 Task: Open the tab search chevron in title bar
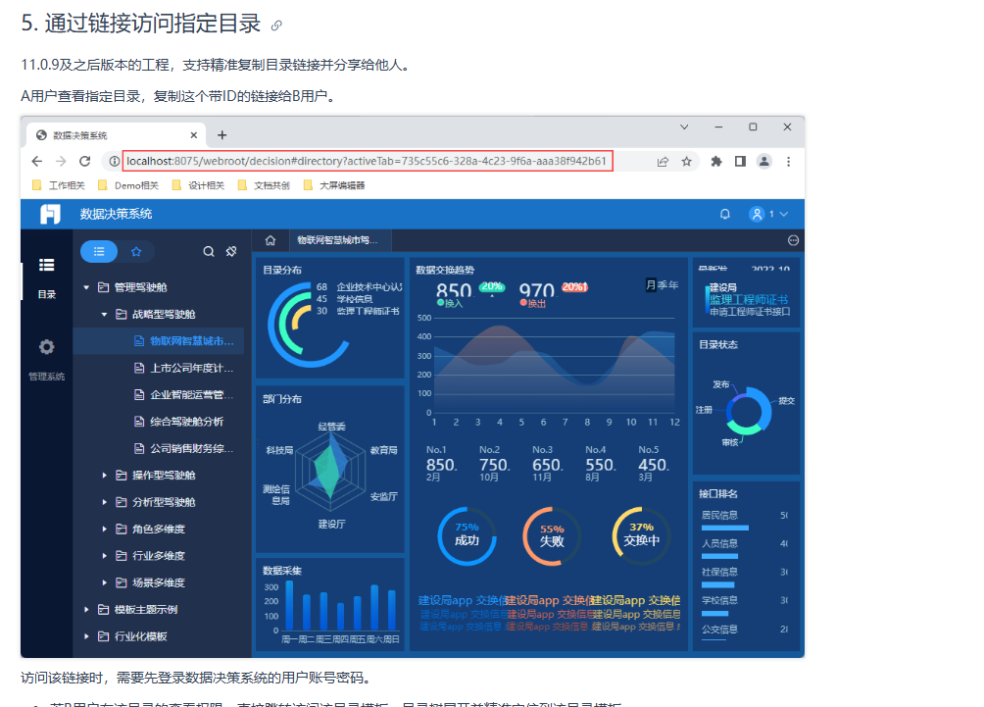coord(684,126)
